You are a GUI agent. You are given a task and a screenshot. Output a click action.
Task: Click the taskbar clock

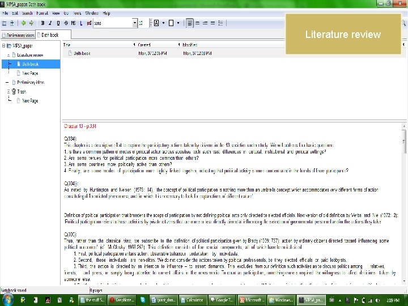393,300
